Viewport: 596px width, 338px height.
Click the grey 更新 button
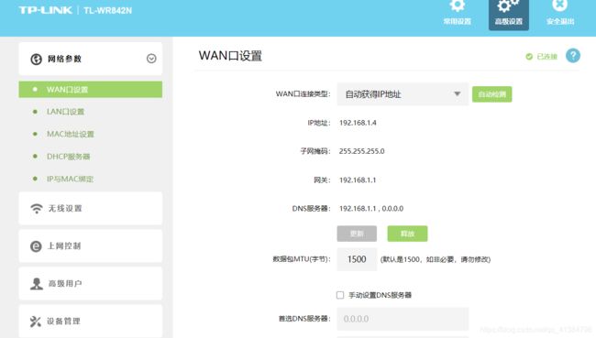tap(357, 234)
